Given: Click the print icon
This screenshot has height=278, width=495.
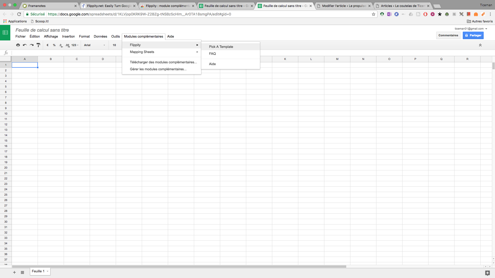Looking at the screenshot, I should click(18, 45).
